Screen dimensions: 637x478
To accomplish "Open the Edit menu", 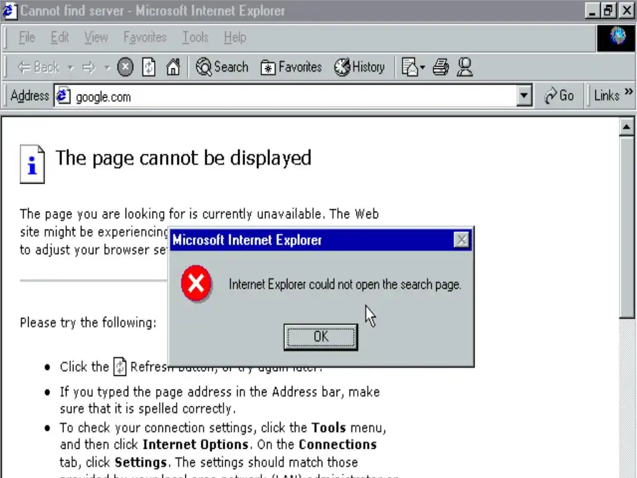I will coord(60,37).
